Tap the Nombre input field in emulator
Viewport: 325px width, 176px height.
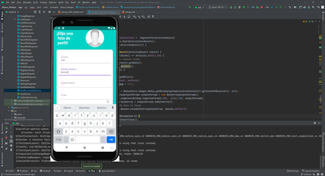point(85,59)
